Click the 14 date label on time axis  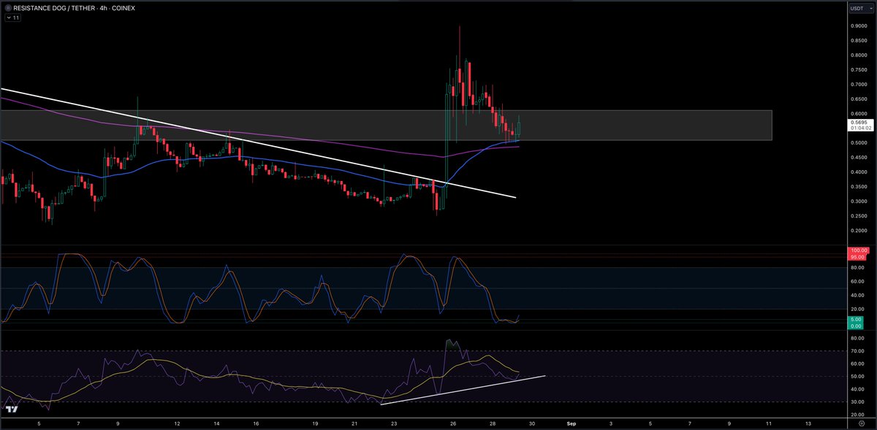click(217, 423)
